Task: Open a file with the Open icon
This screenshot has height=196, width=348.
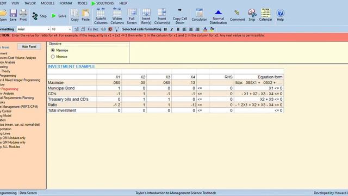Action: tap(3, 15)
